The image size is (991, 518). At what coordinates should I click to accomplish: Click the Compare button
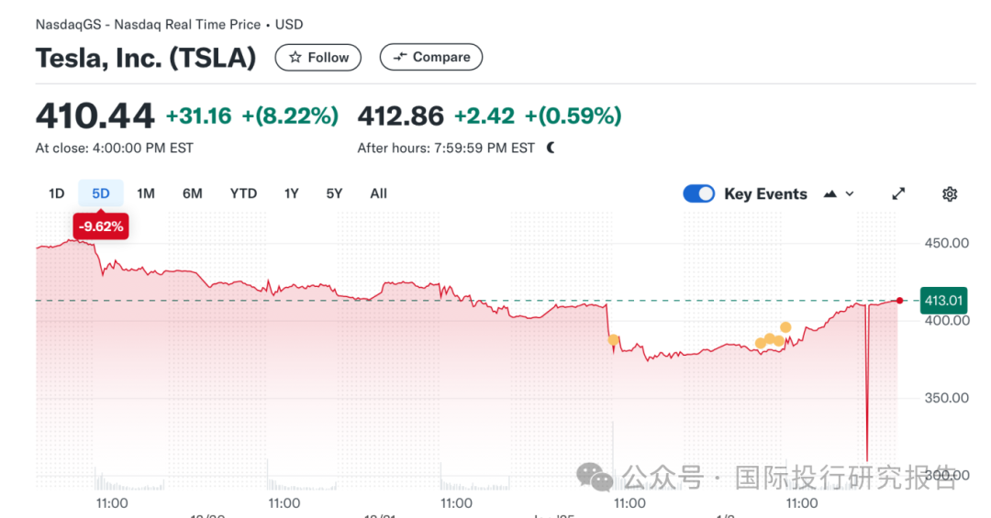pyautogui.click(x=431, y=57)
